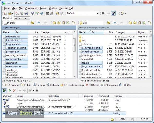The image size is (154, 123).
Task: Click the F7 Create Directory button
Action: point(72,85)
